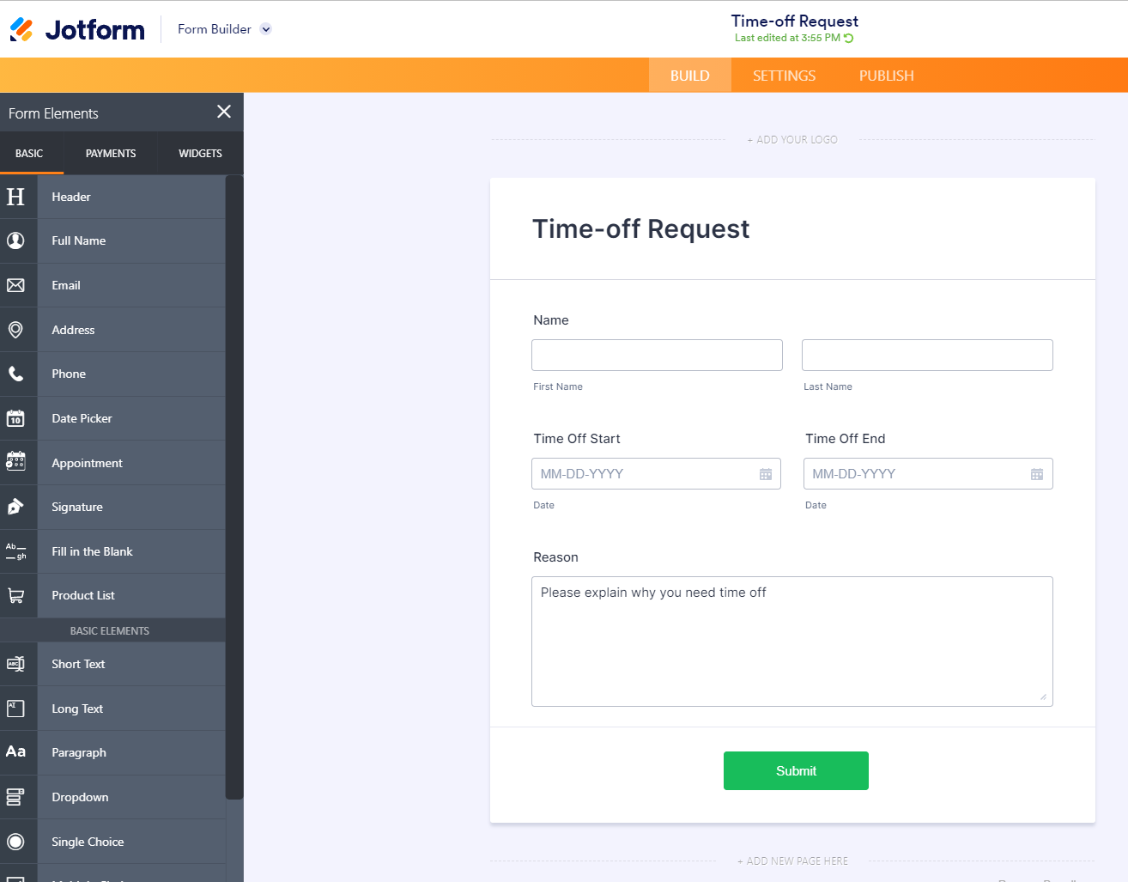Switch to the WIDGETS tab
Image resolution: width=1128 pixels, height=882 pixels.
(x=199, y=153)
